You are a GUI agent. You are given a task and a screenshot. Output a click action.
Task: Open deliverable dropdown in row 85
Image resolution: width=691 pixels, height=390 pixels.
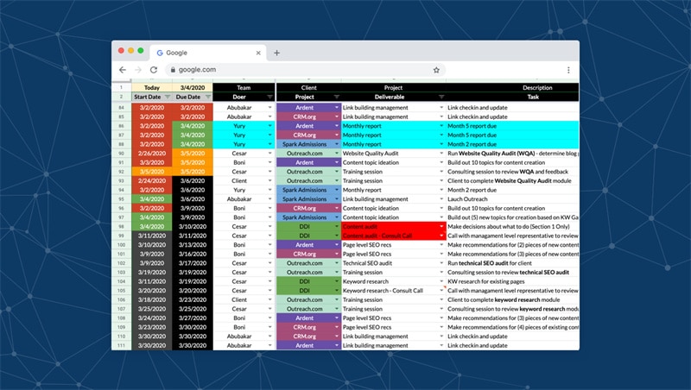coord(441,116)
